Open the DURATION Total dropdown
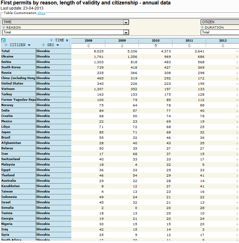Image resolution: width=239 pixels, height=243 pixels. pyautogui.click(x=220, y=32)
